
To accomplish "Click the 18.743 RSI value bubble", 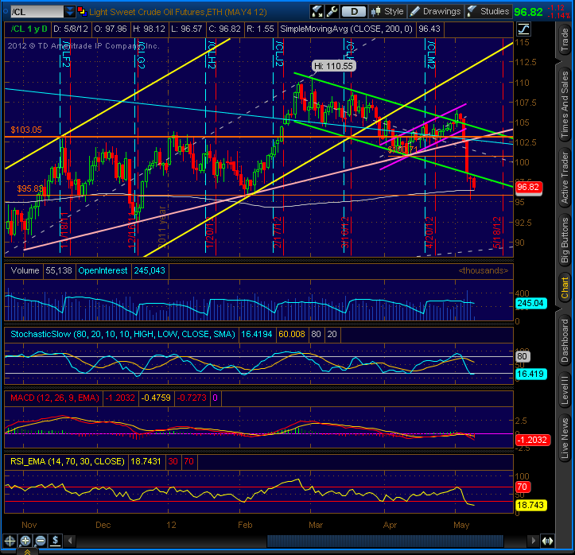I will pos(530,505).
